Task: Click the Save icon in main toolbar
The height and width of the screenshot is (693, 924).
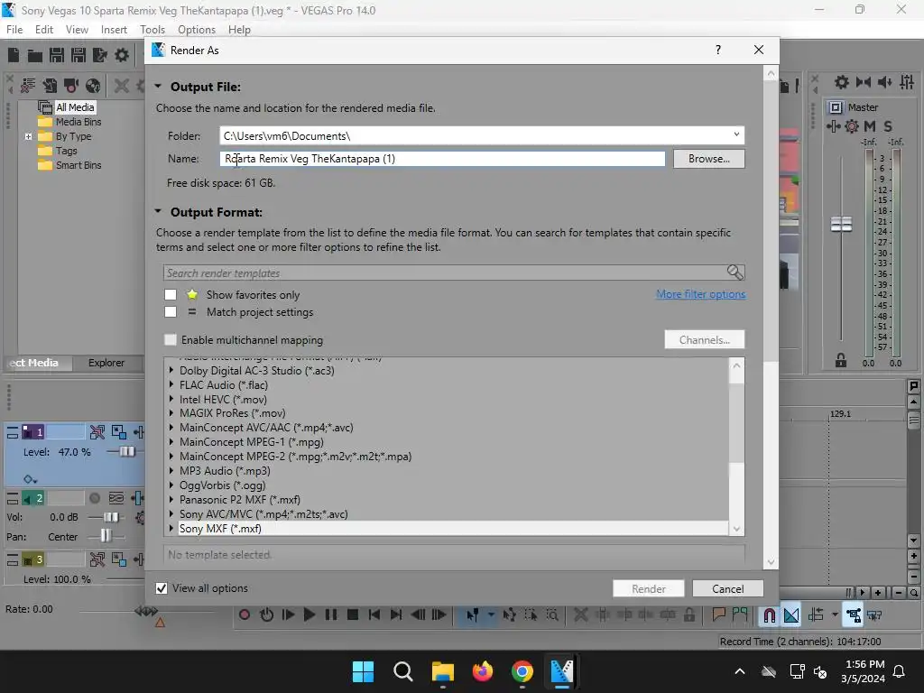Action: (x=57, y=55)
